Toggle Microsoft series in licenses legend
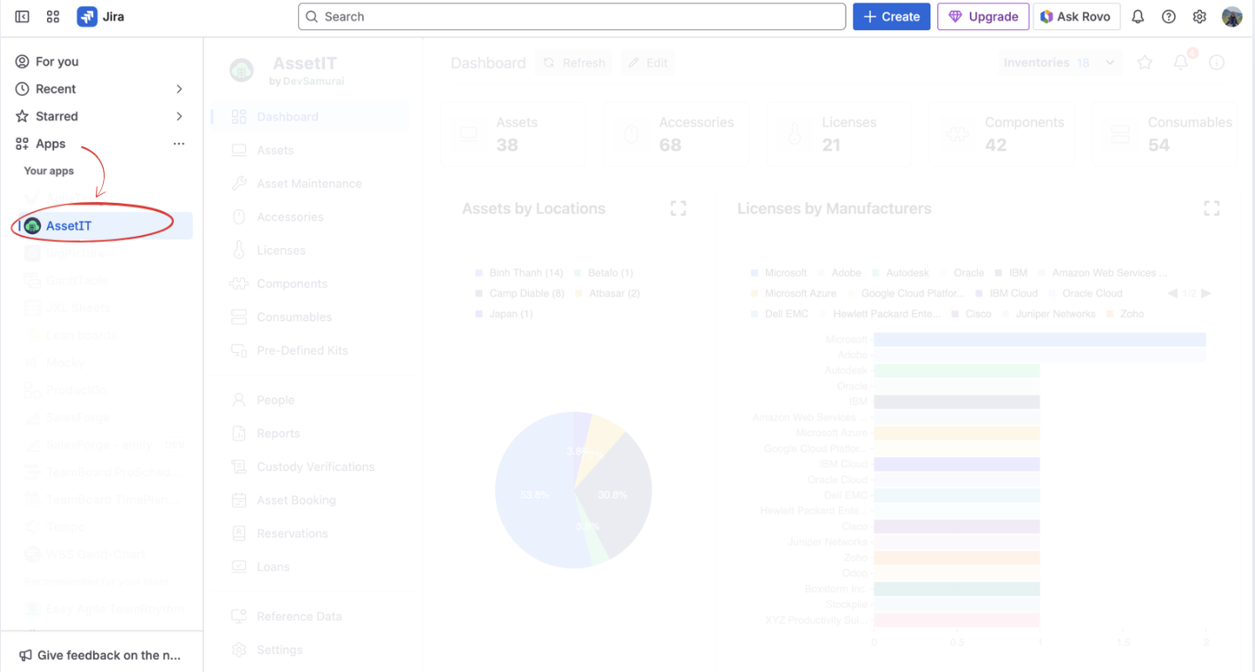Screen dimensions: 1255x672 point(778,273)
